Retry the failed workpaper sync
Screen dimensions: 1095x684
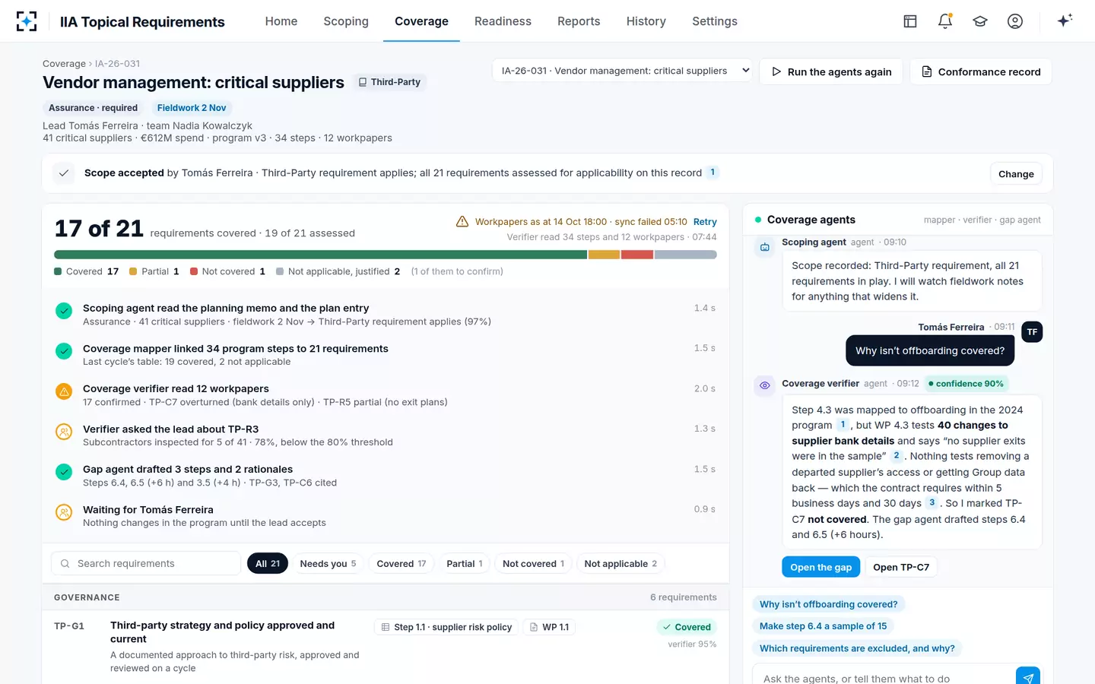pyautogui.click(x=705, y=222)
